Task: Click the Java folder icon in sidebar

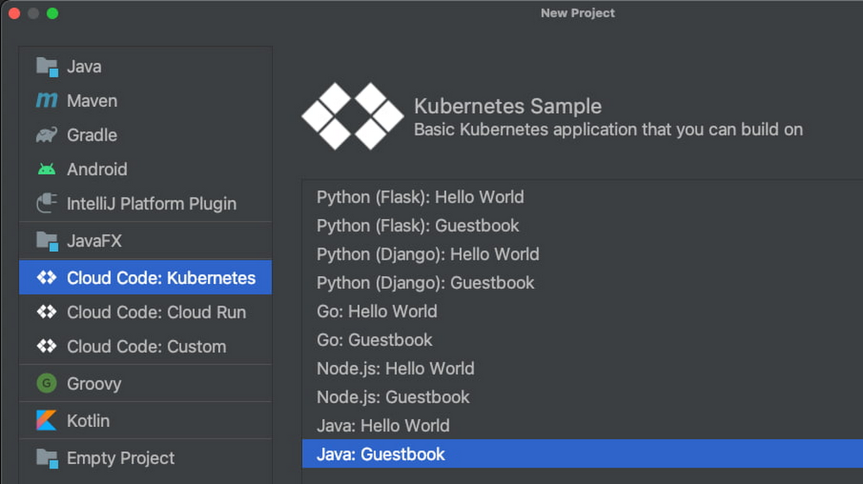Action: point(47,67)
